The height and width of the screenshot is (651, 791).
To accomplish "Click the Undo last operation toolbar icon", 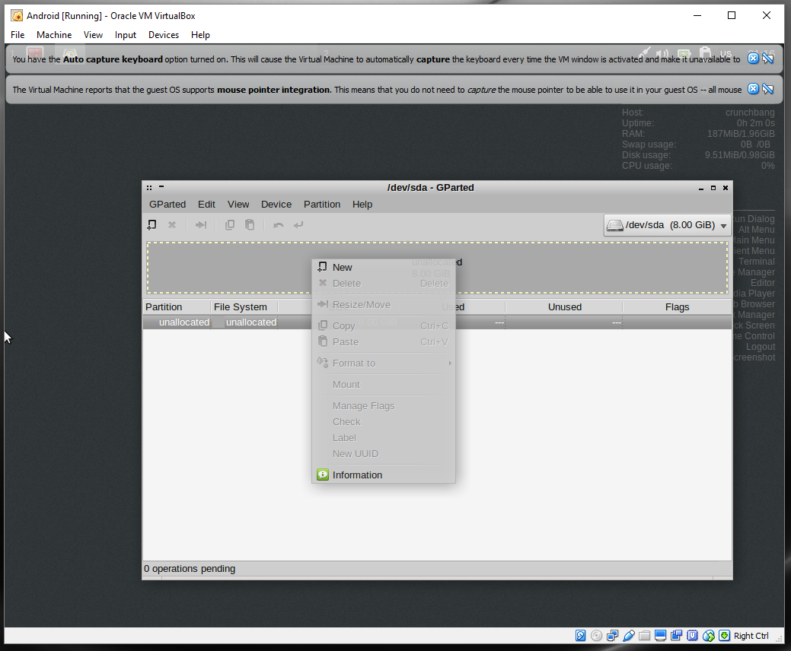I will click(279, 224).
